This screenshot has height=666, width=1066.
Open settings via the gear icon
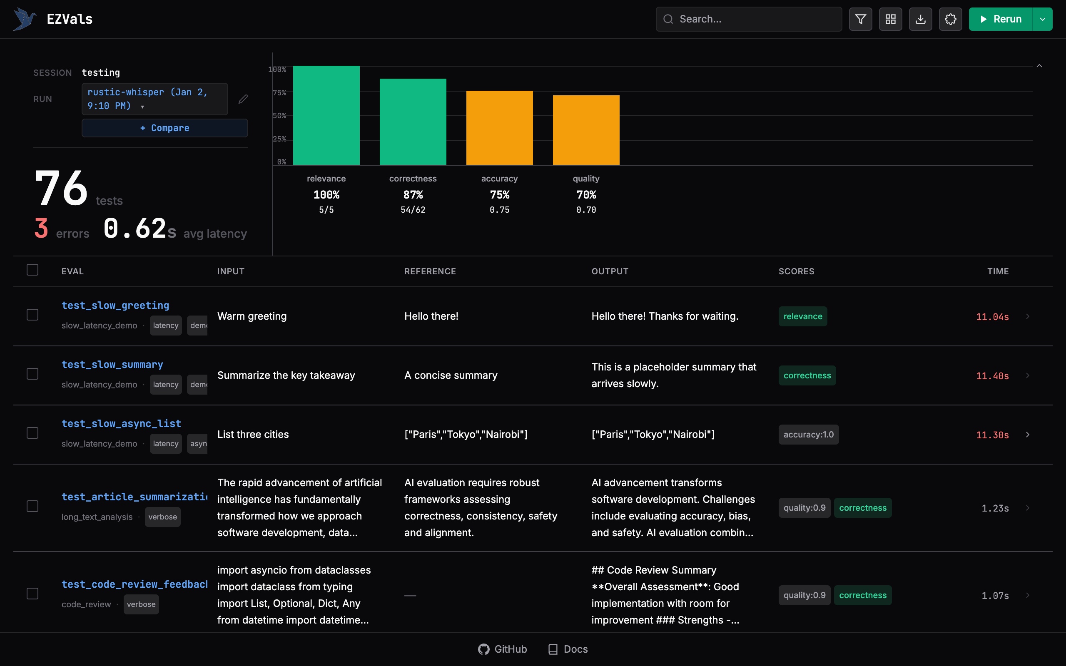coord(951,19)
